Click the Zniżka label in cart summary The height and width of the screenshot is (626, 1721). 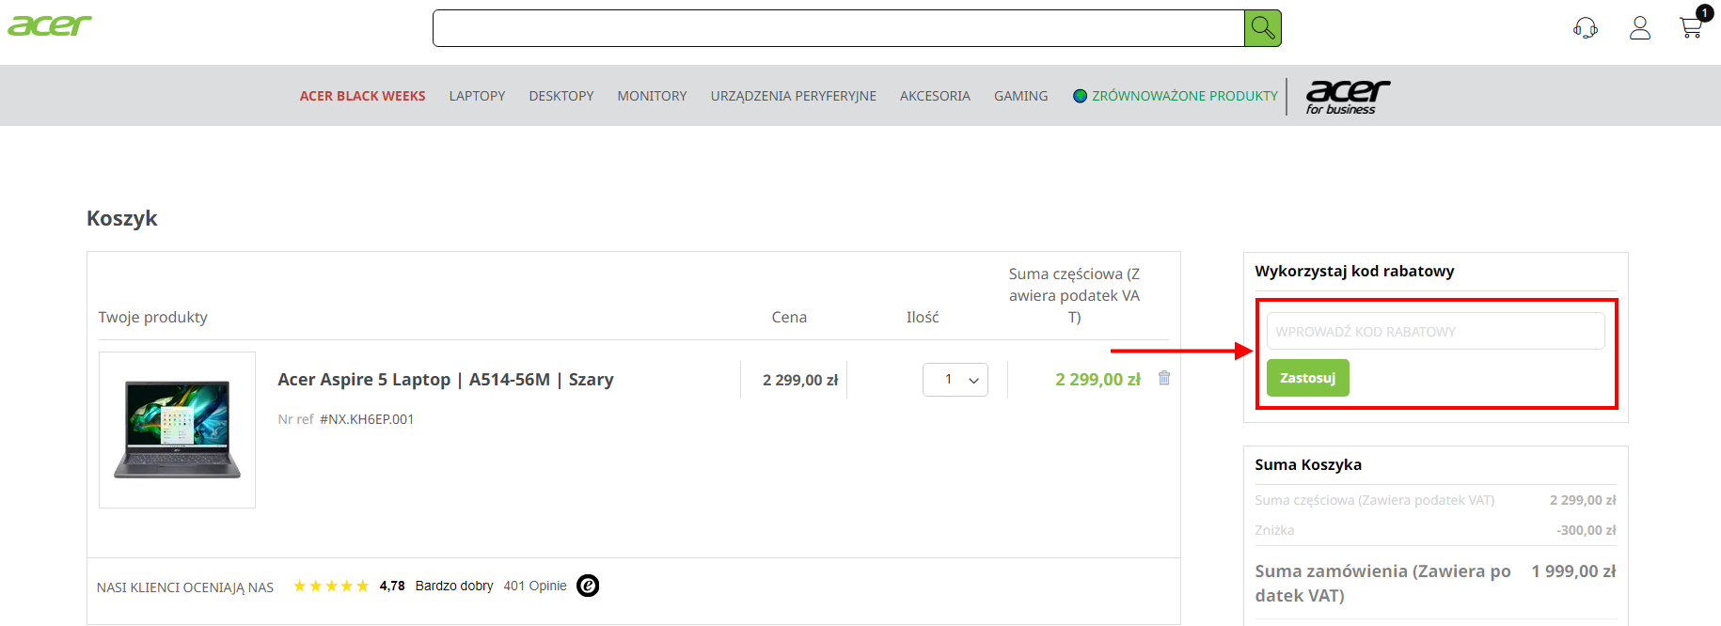1274,530
